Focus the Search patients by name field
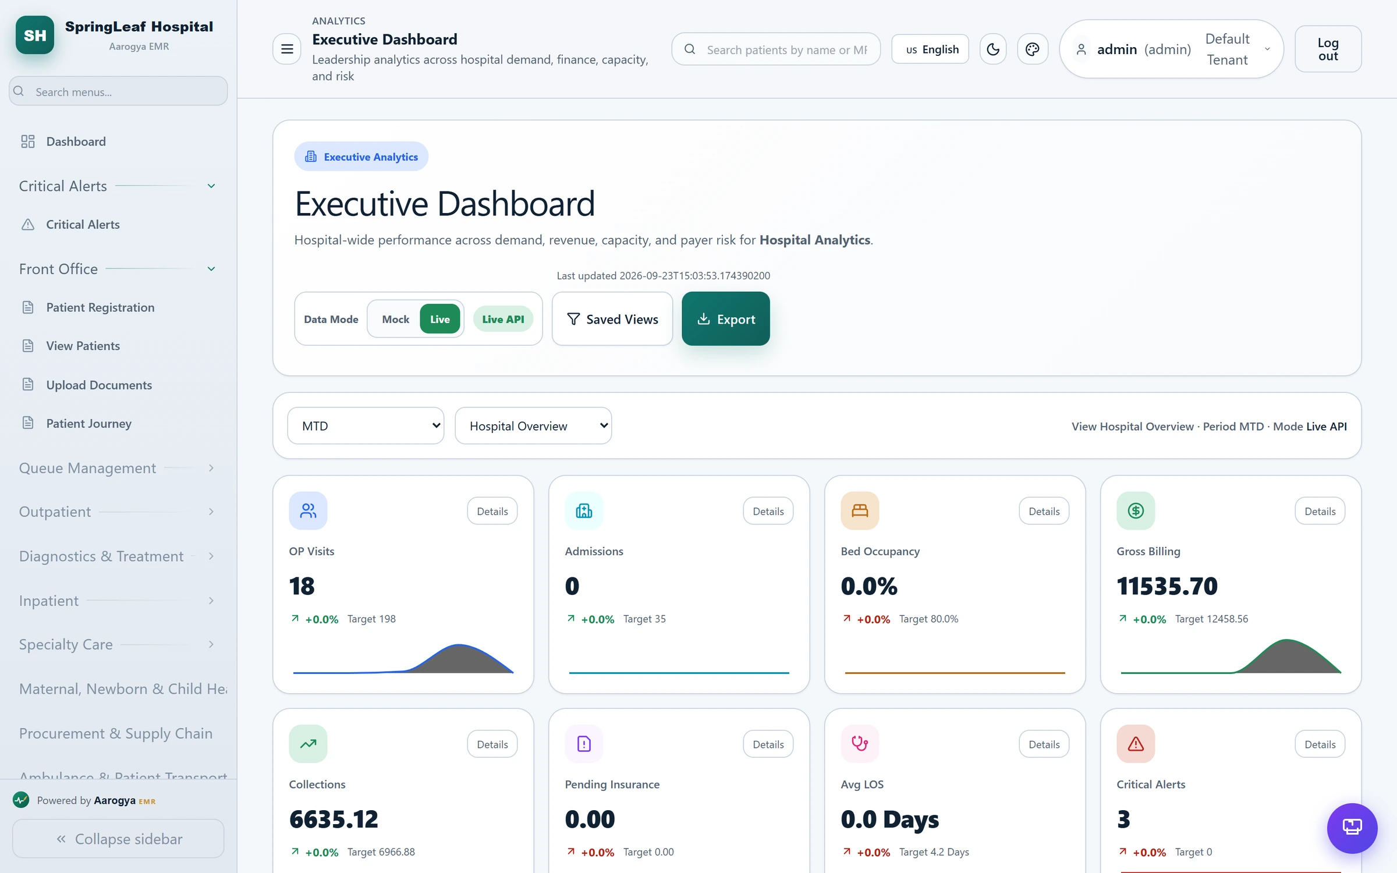Image resolution: width=1397 pixels, height=873 pixels. [776, 49]
